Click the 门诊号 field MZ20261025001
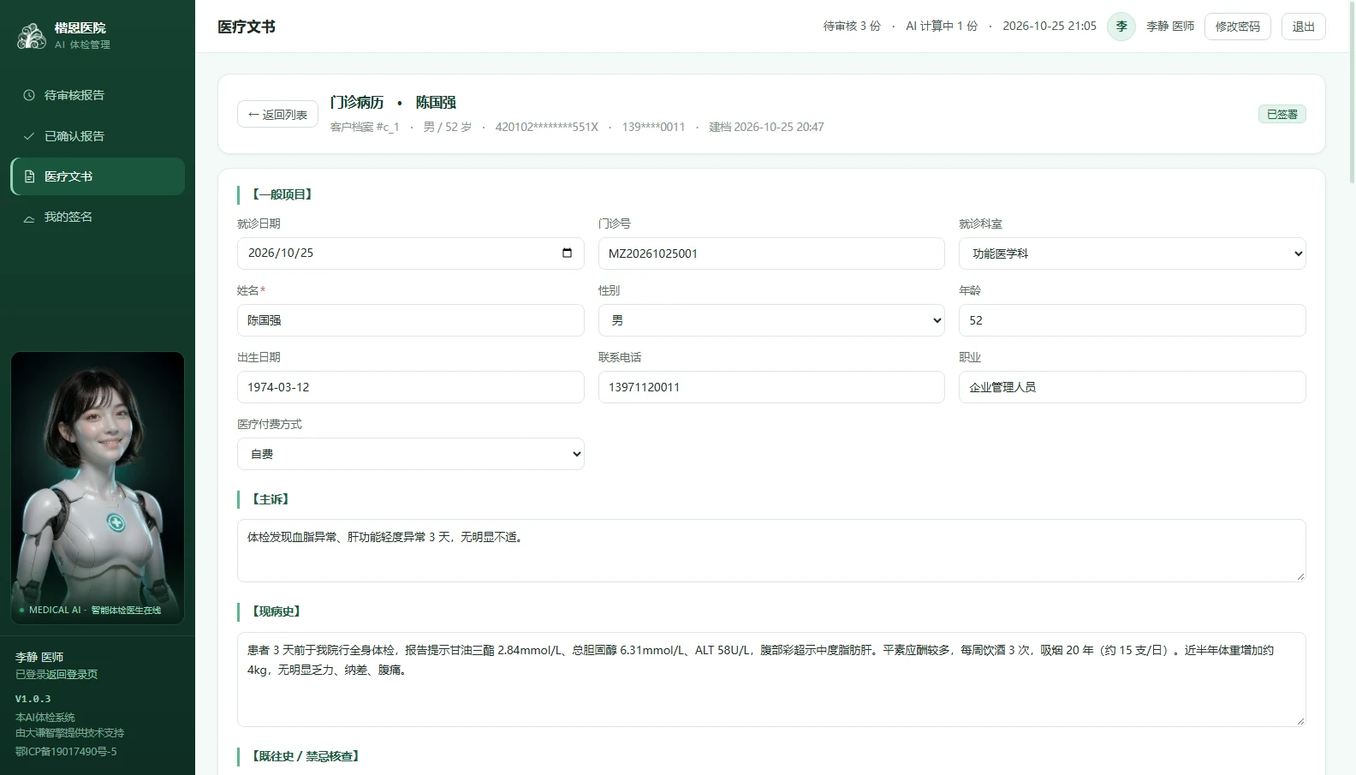 (771, 253)
